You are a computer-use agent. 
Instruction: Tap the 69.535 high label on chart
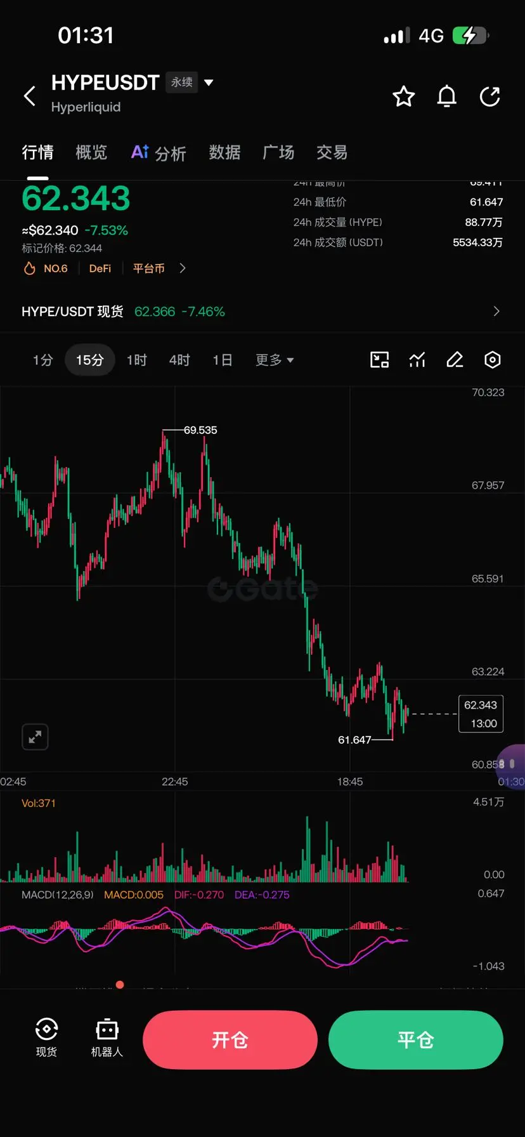coord(200,430)
